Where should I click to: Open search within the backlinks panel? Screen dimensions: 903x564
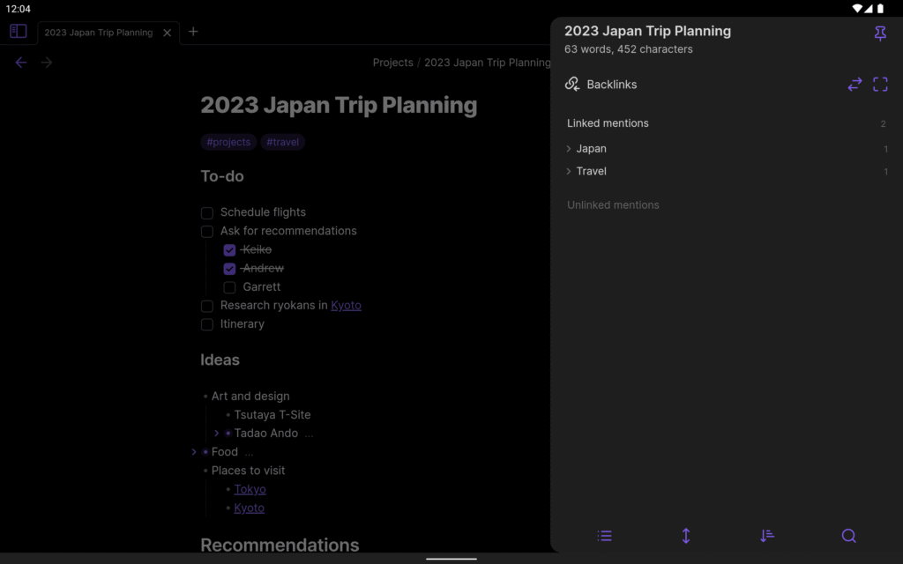coord(848,535)
